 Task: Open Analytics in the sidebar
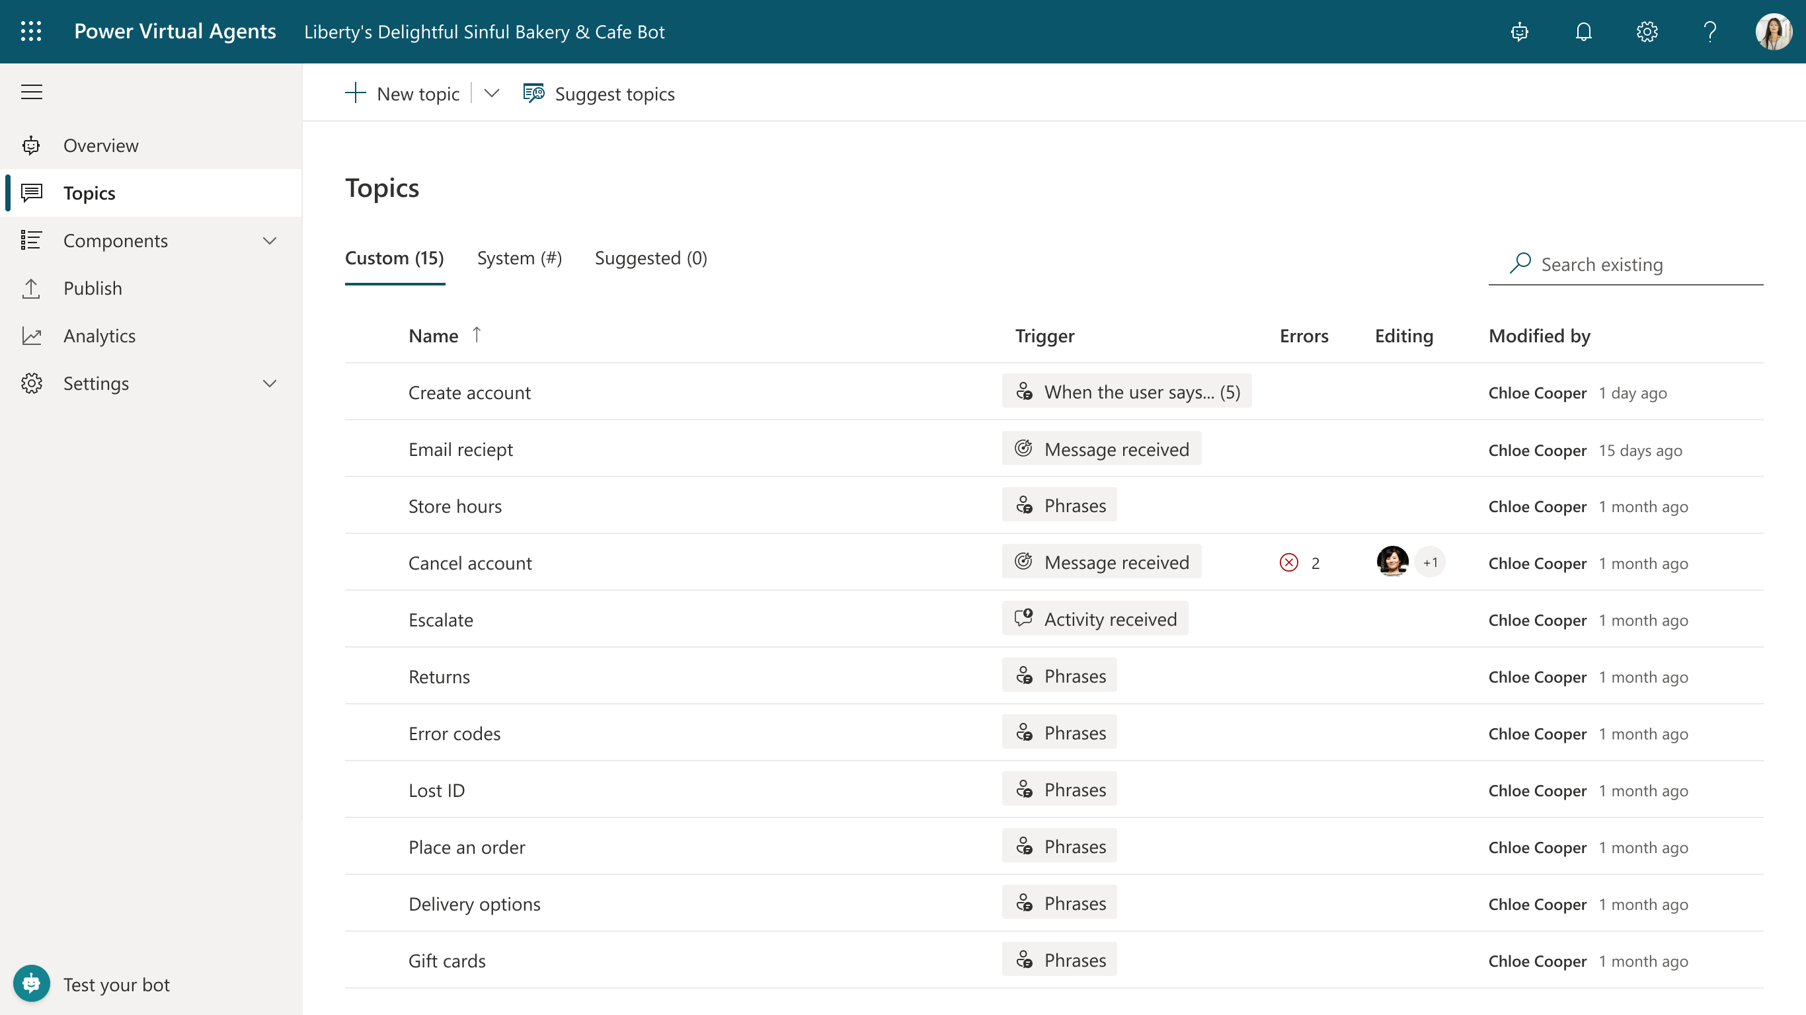(x=100, y=336)
